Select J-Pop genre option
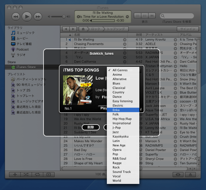This screenshot has width=206, height=190. [x=116, y=128]
